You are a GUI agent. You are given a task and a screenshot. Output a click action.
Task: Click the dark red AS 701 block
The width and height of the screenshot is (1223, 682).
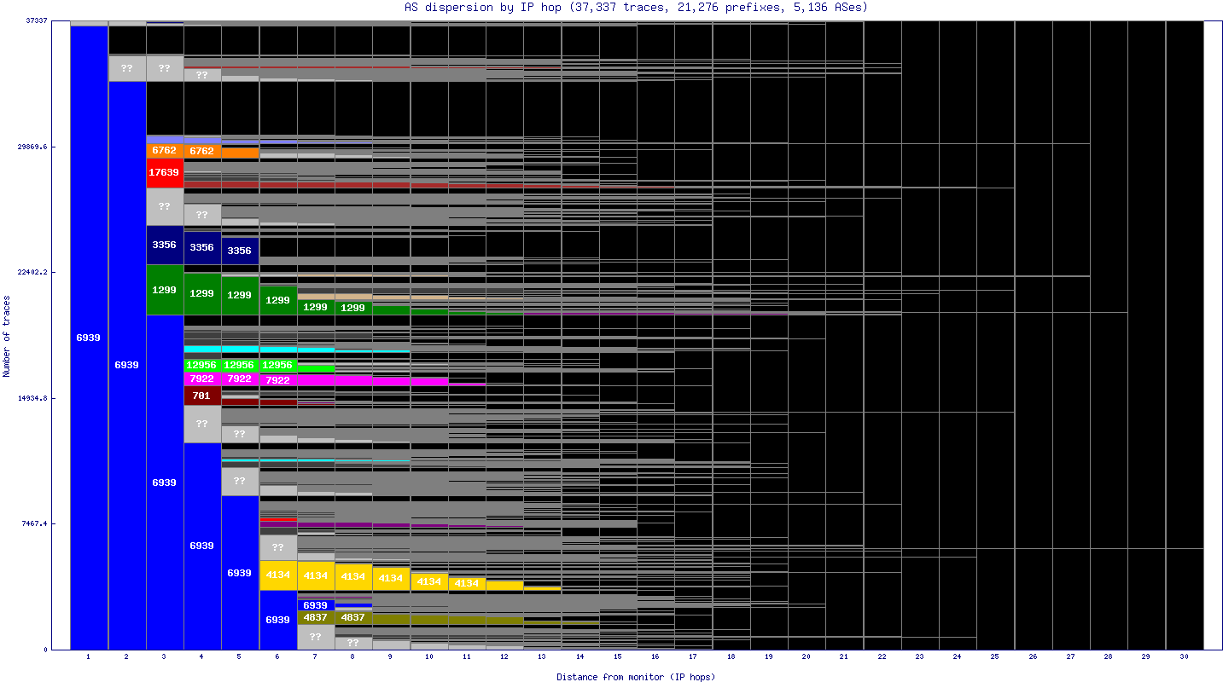201,396
